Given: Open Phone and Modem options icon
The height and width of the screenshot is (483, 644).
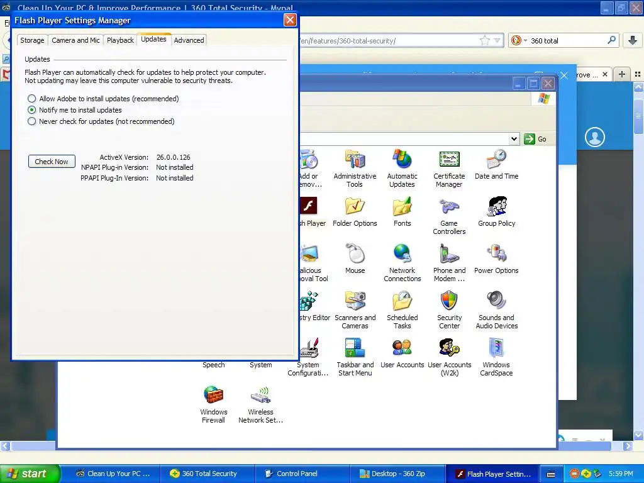Looking at the screenshot, I should tap(449, 263).
